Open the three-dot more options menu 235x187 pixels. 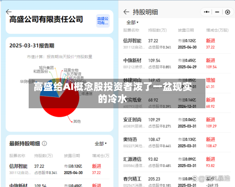tap(206, 12)
